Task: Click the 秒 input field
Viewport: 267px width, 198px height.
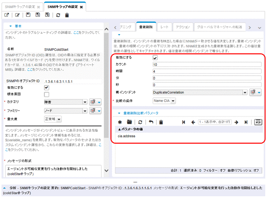Action: pyautogui.click(x=207, y=85)
